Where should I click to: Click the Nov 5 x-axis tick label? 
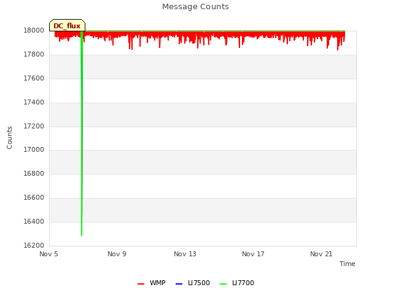pyautogui.click(x=49, y=254)
